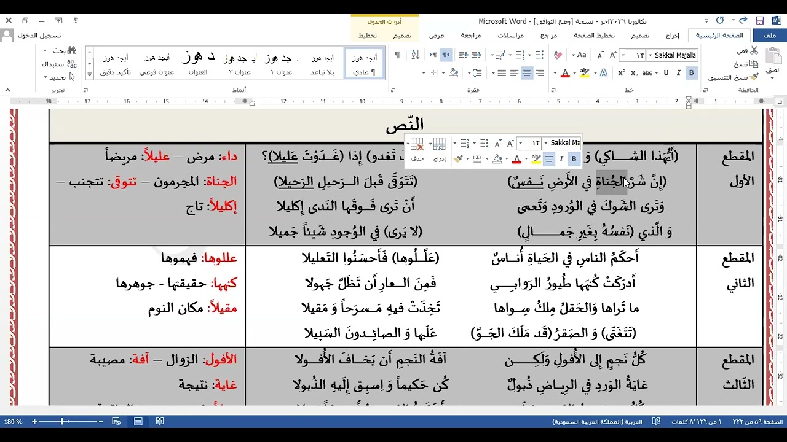Open the ribbon font size dropdown
The image size is (787, 442).
tap(623, 55)
